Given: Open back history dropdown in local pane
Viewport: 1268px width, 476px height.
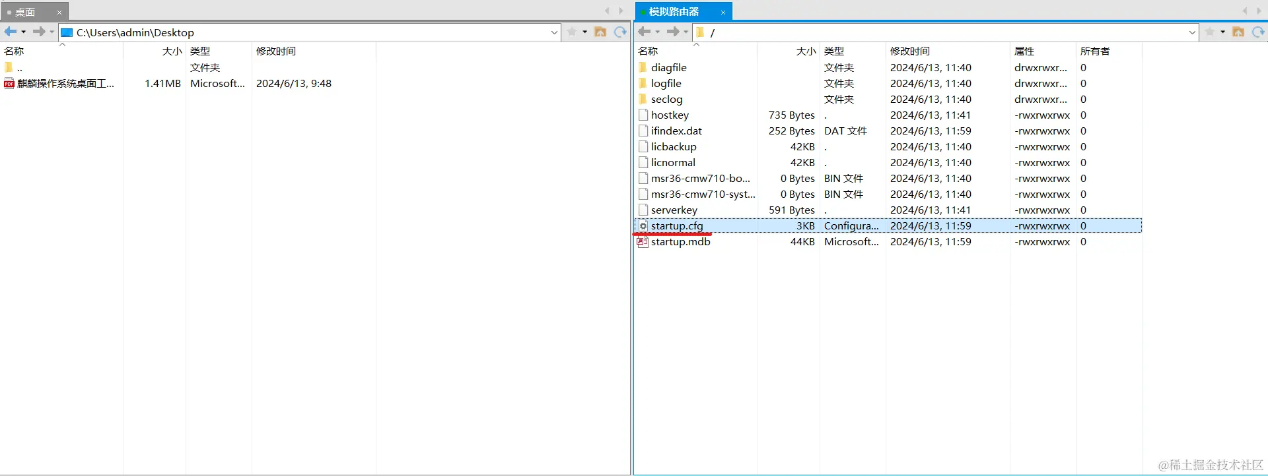Looking at the screenshot, I should pos(24,32).
